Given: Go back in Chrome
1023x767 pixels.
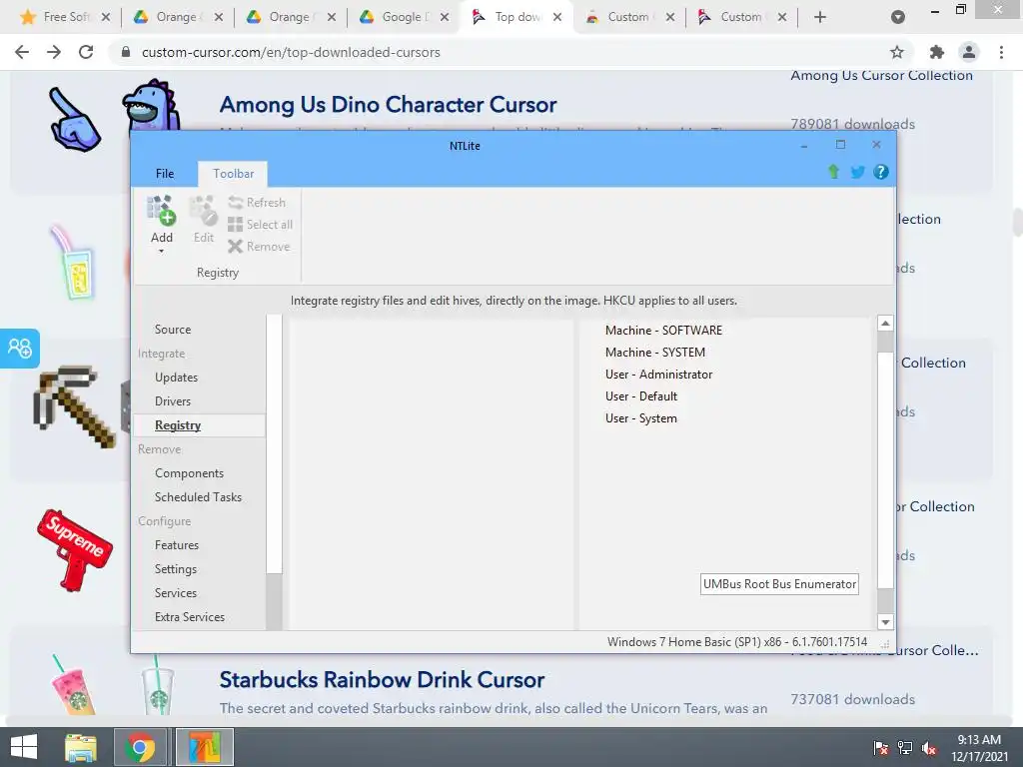Looking at the screenshot, I should pos(22,52).
